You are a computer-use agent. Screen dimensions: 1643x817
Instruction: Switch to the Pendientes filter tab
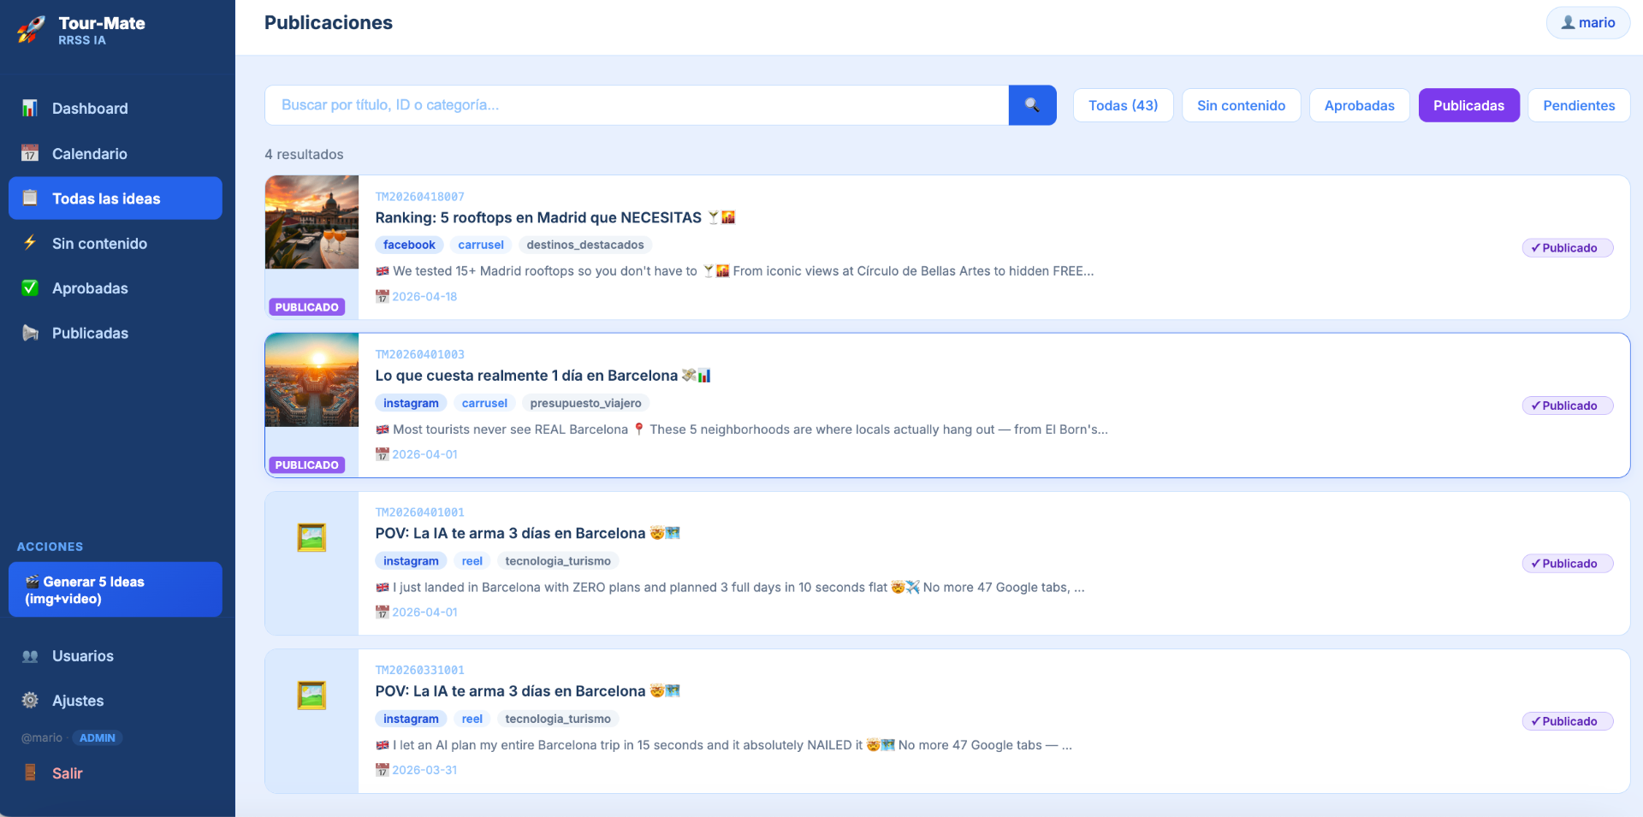(1579, 105)
